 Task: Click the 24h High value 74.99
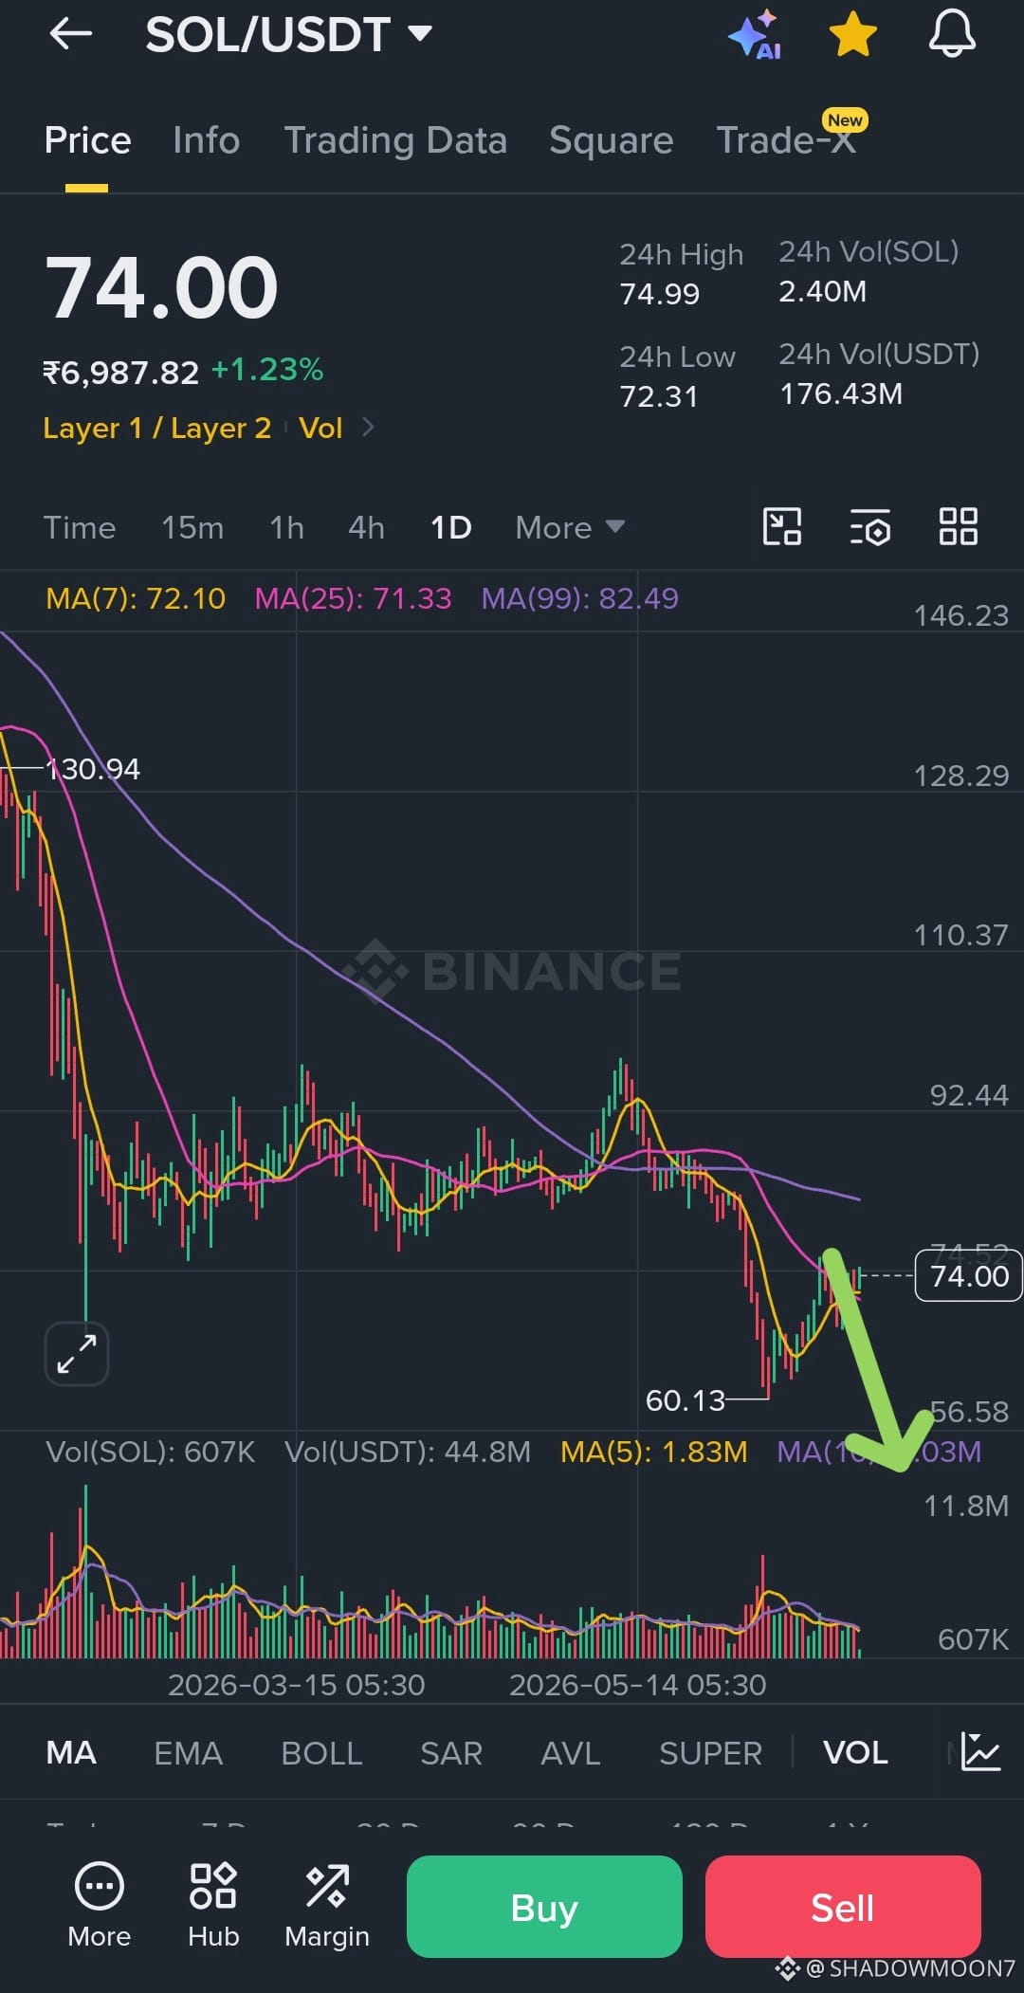(x=659, y=295)
